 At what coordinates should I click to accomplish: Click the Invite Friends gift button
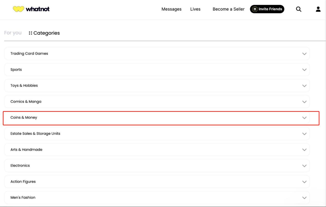pyautogui.click(x=267, y=9)
